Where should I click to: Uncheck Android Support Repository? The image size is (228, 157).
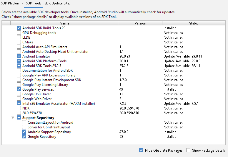point(24,132)
